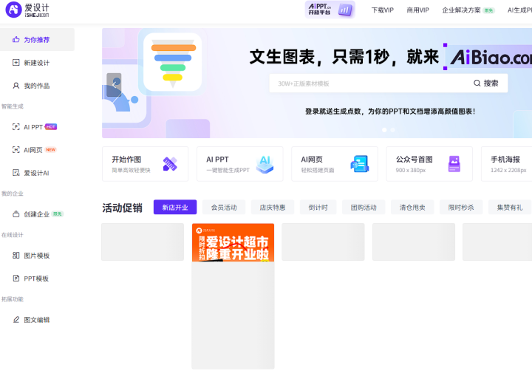This screenshot has height=382, width=532.
Task: Click the 一键智能生成PPT subtitle
Action: click(228, 170)
